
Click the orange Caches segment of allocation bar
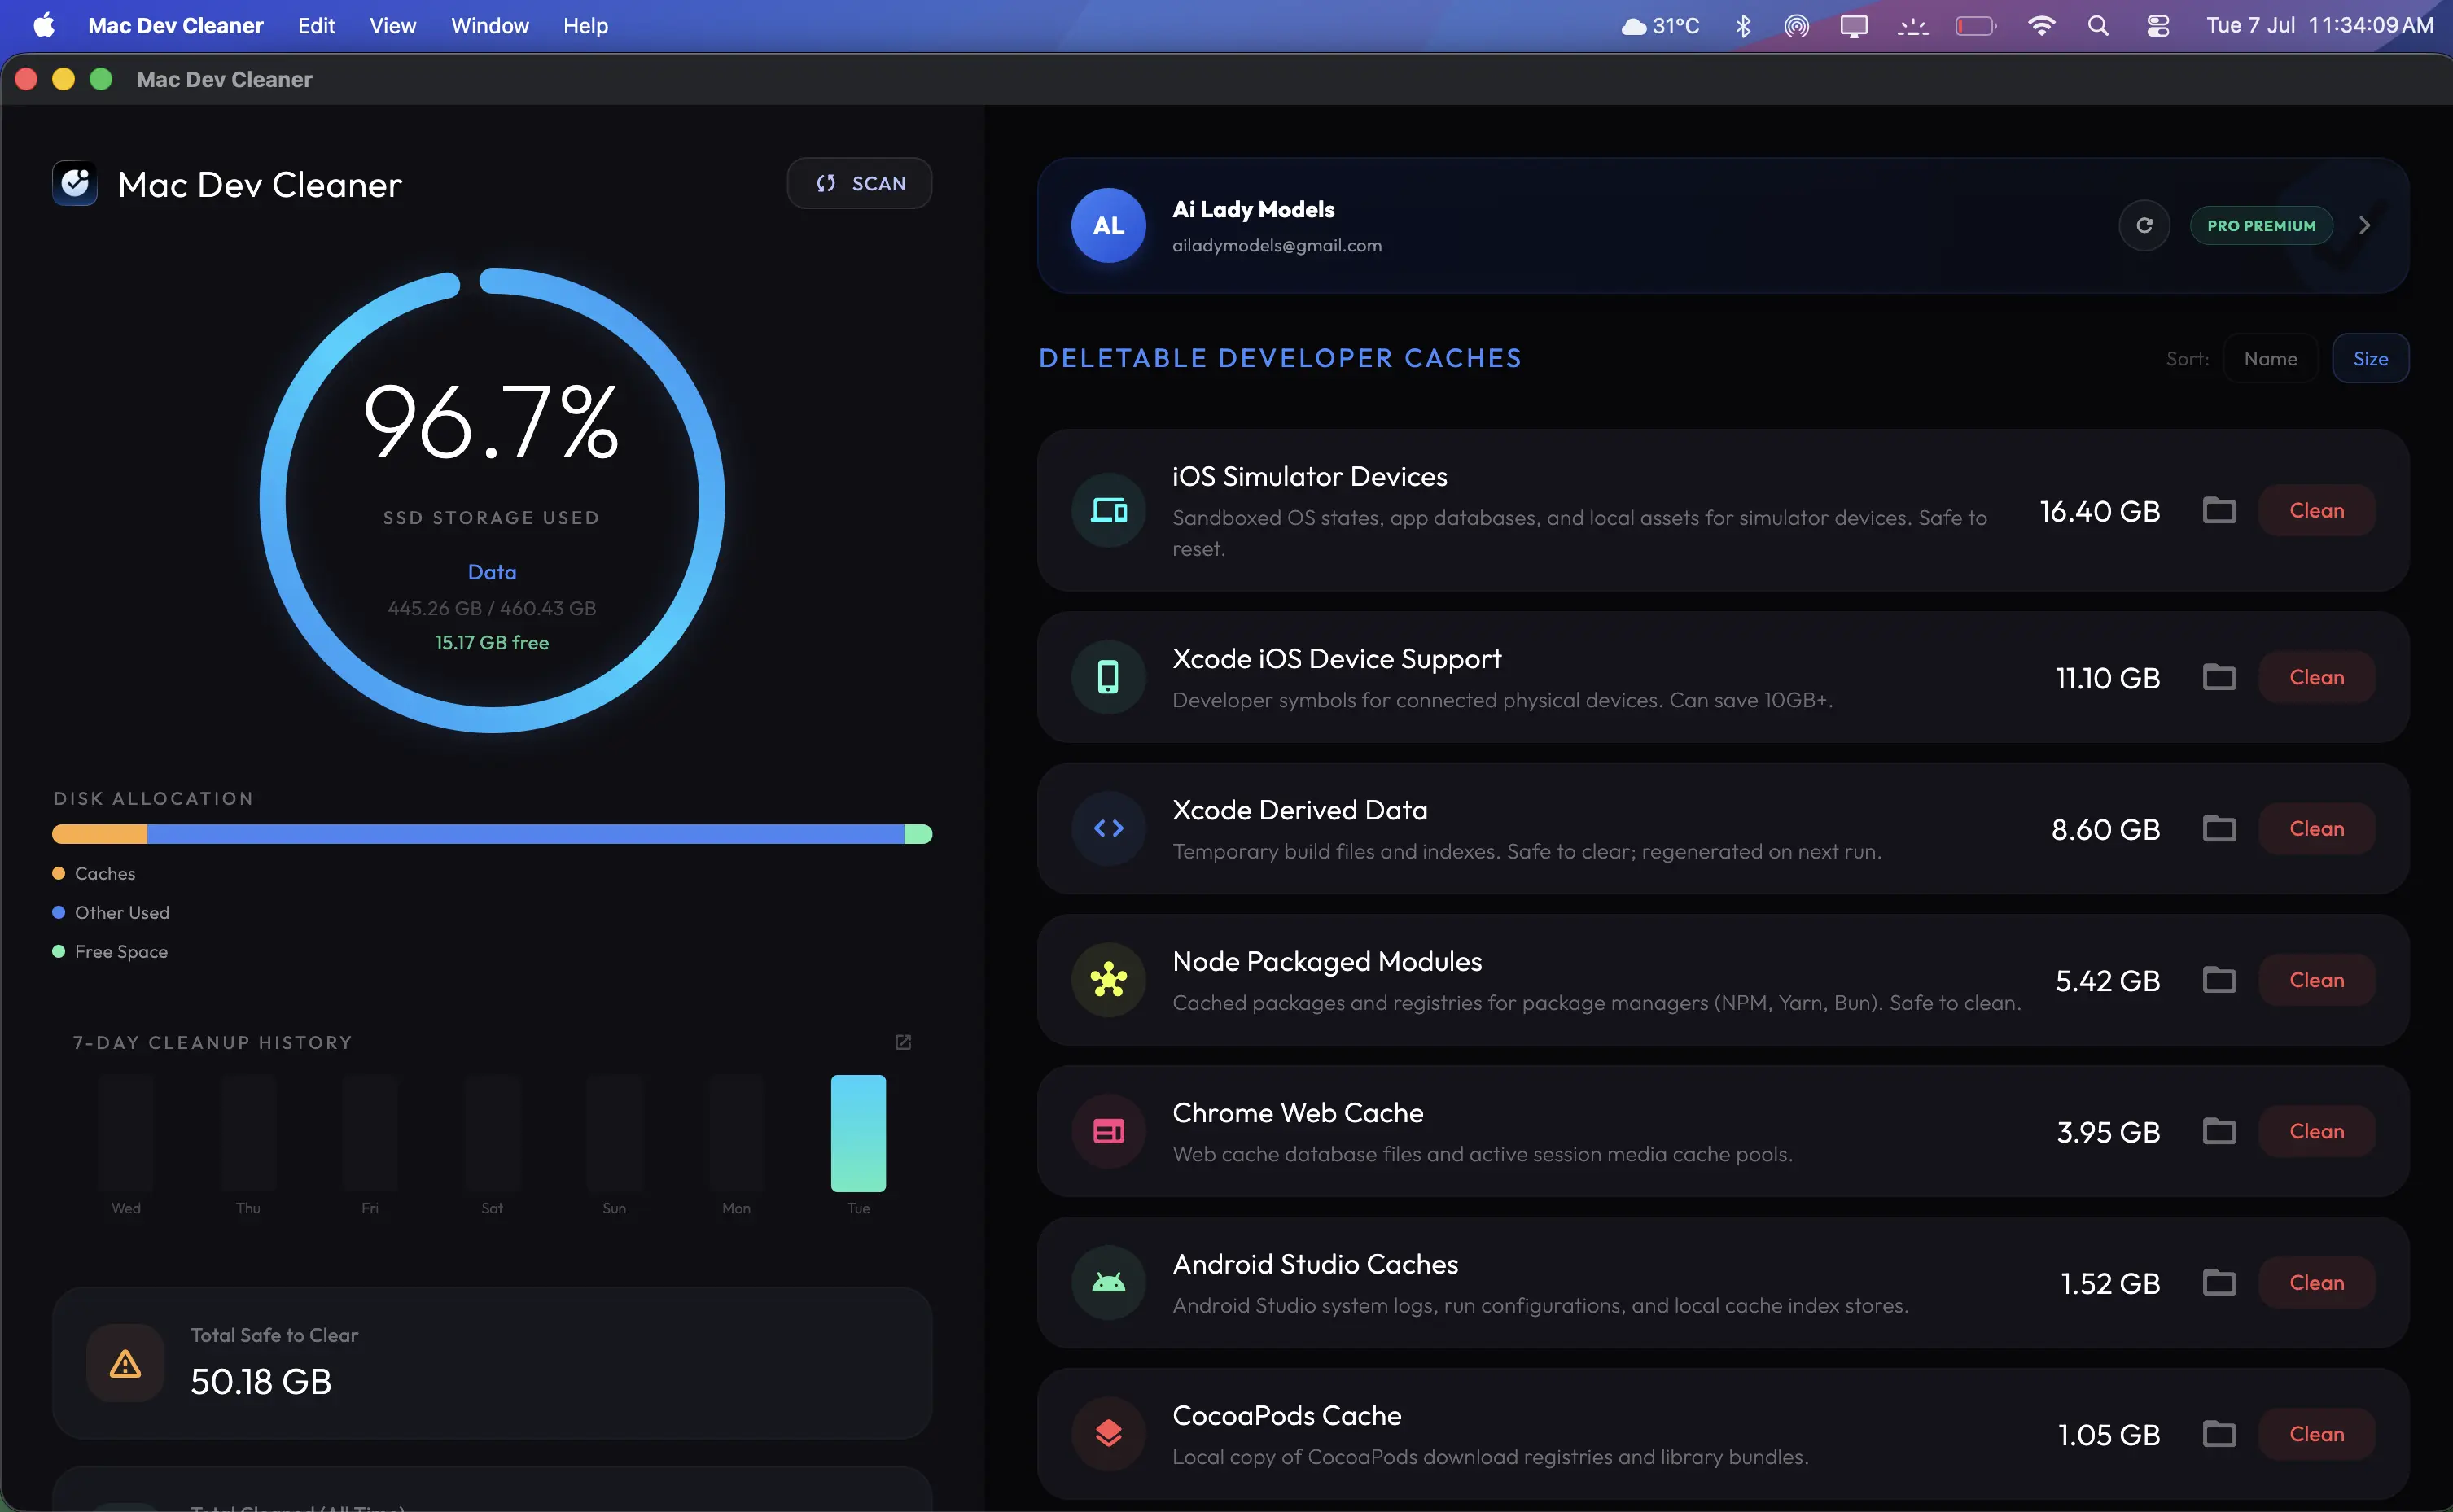click(100, 834)
